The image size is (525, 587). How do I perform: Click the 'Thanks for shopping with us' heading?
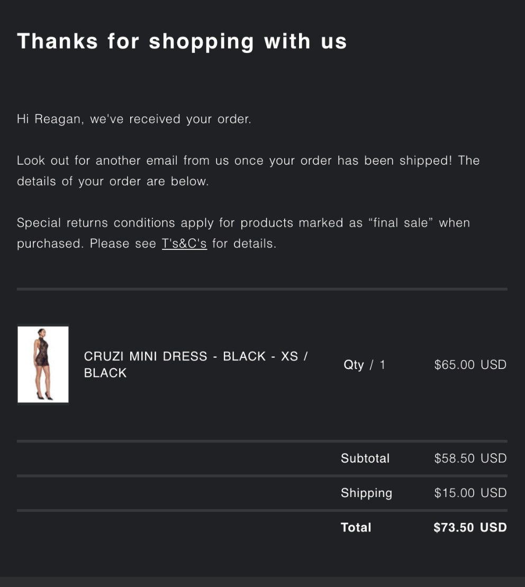(x=182, y=42)
